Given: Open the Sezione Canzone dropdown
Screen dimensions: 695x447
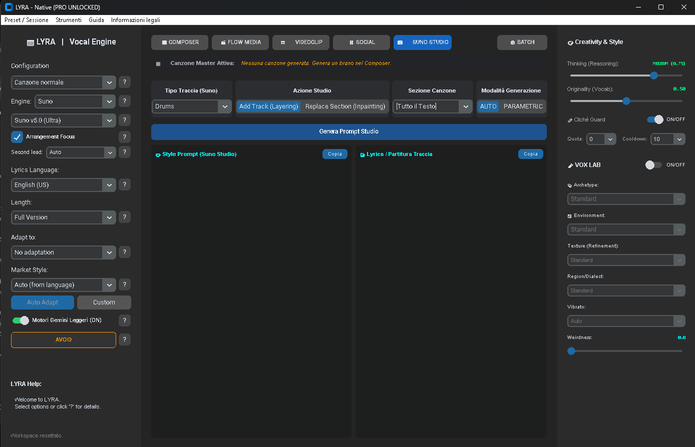Looking at the screenshot, I should pyautogui.click(x=432, y=106).
